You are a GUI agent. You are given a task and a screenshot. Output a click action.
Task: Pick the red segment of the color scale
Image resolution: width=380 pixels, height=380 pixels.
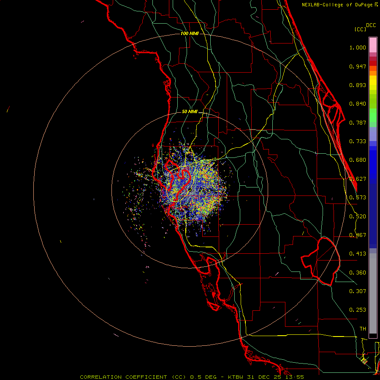point(373,63)
